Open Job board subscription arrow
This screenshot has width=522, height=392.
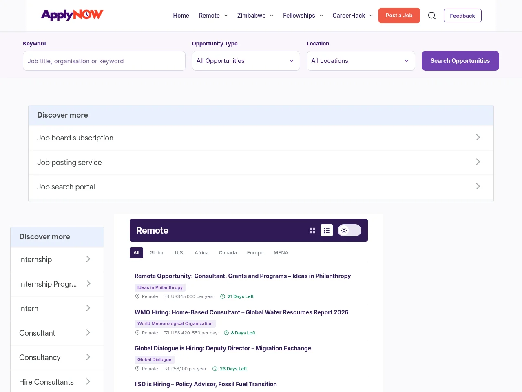click(478, 137)
